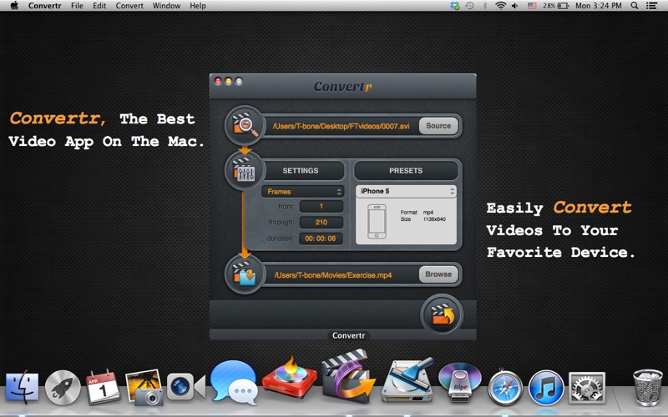Open Convertr clapperboard icon in dock
Image resolution: width=668 pixels, height=417 pixels.
(347, 377)
